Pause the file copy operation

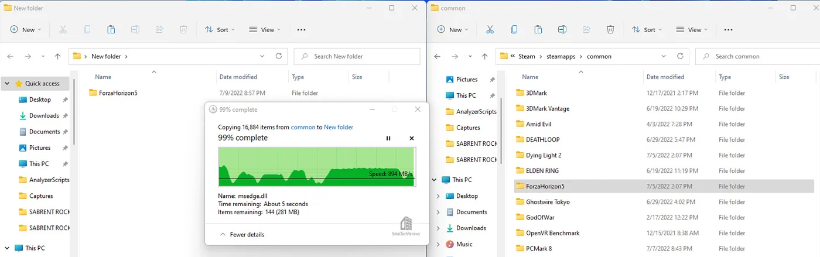pyautogui.click(x=388, y=138)
